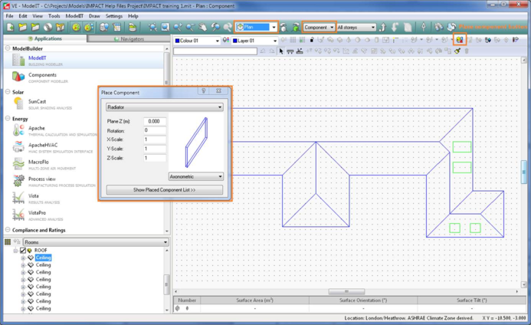The image size is (531, 325).
Task: Click highlighted Place Component toolbar icon
Action: (x=459, y=40)
